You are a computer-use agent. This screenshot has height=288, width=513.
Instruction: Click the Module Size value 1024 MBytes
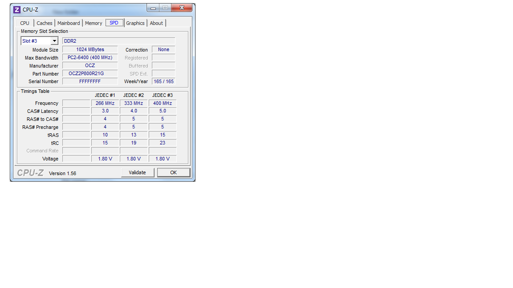click(90, 50)
